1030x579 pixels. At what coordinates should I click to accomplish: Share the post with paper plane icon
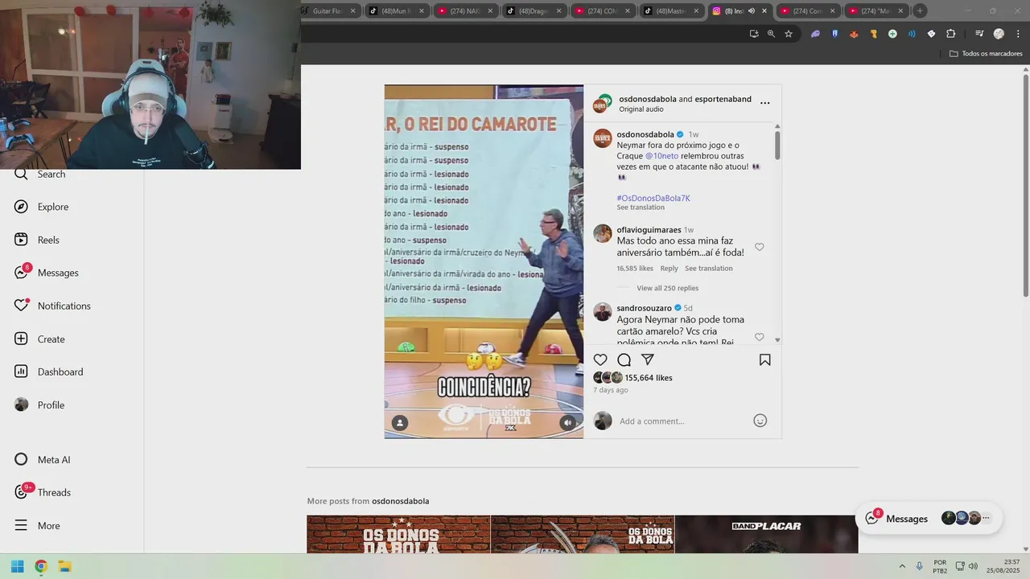tap(648, 359)
